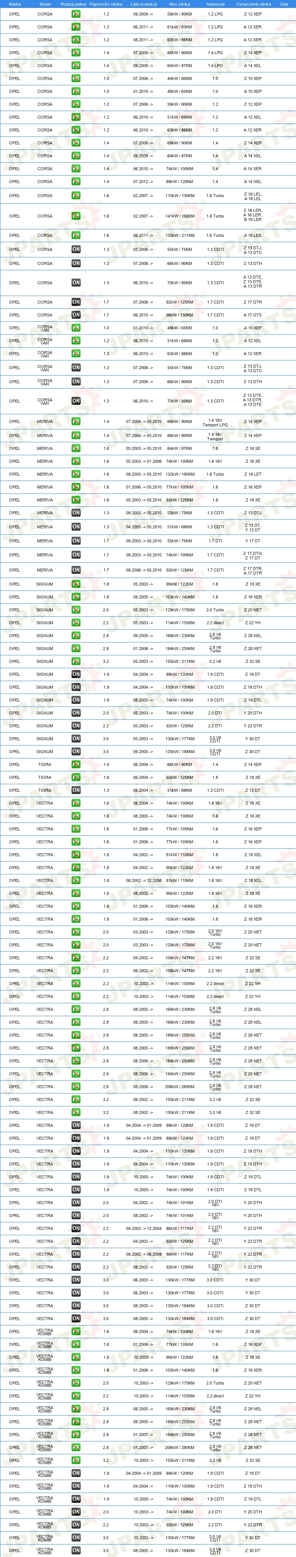Click diesel ON icon in TIGRA Z 13 DT row

tap(75, 790)
